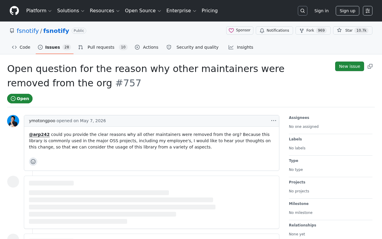Star the fsnotify repository
The width and height of the screenshot is (382, 239).
353,30
